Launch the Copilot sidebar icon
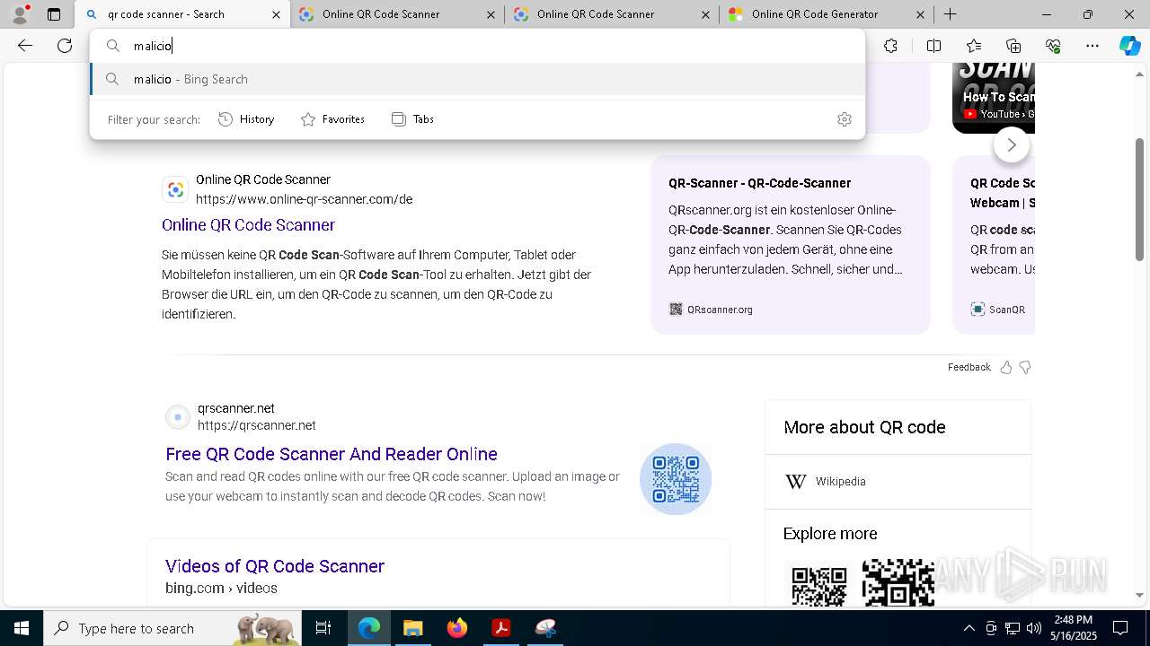The width and height of the screenshot is (1150, 646). [1129, 46]
